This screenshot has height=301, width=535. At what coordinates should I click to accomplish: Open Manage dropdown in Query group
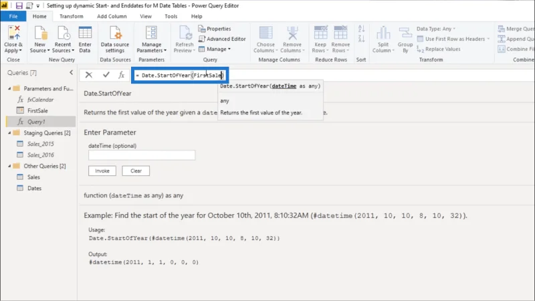[215, 49]
